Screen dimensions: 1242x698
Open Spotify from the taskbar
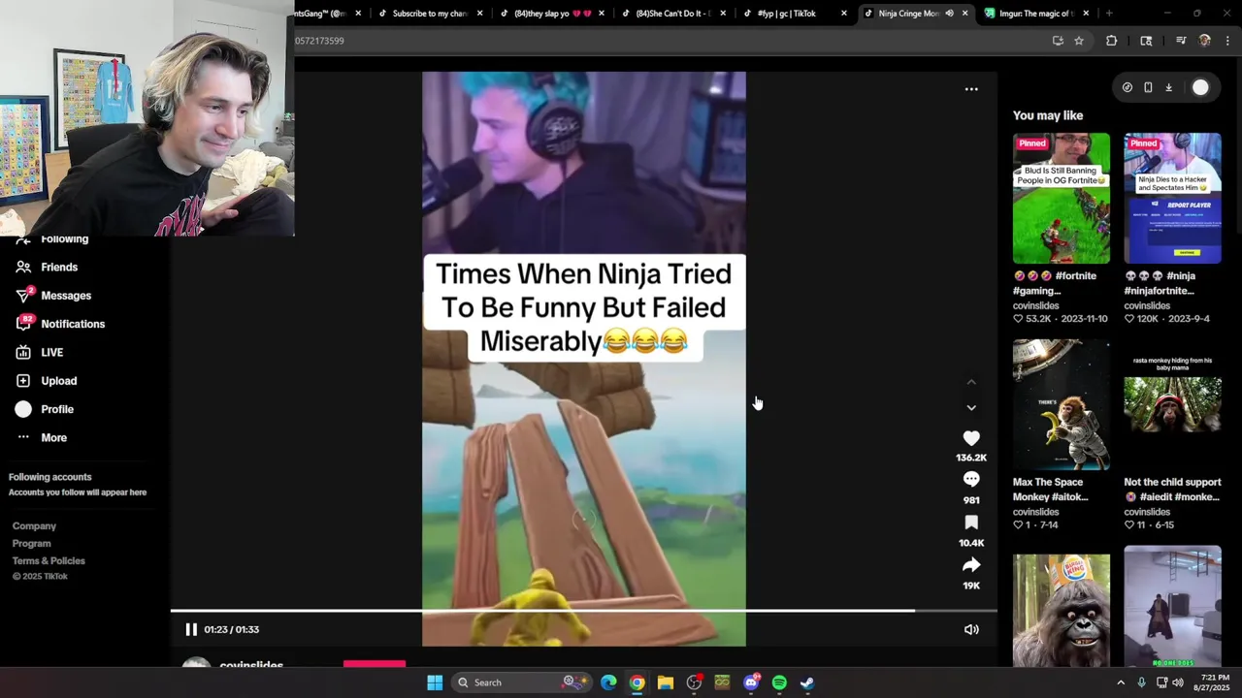tap(779, 682)
